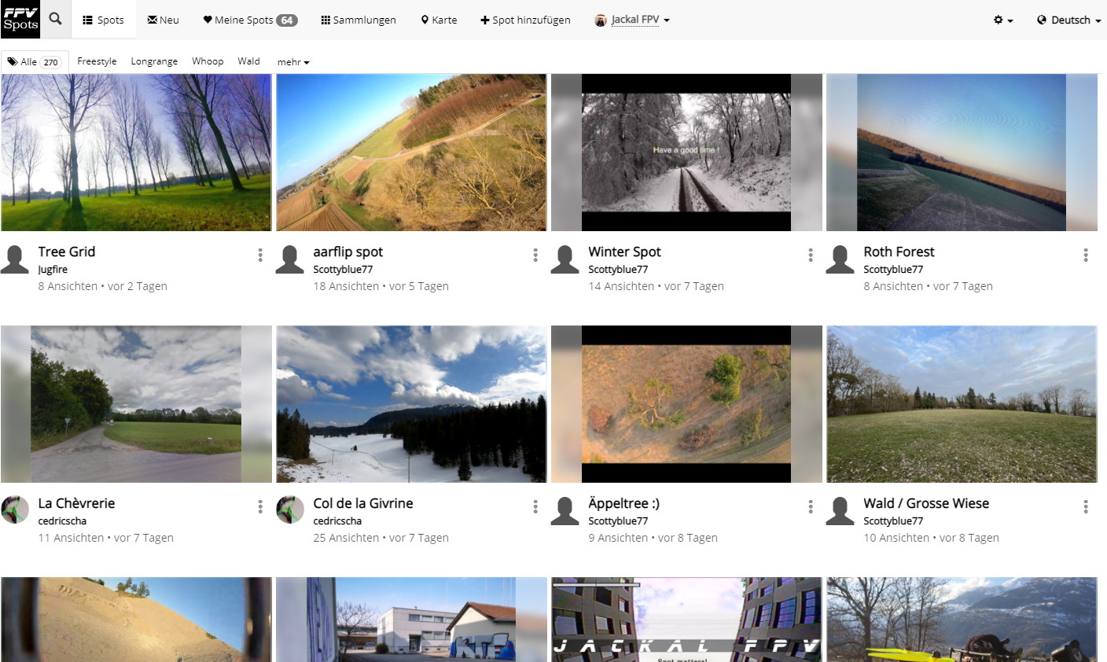The height and width of the screenshot is (662, 1107).
Task: Open the Tree Grid title link
Action: [67, 252]
